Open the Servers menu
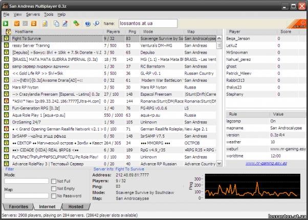The width and height of the screenshot is (308, 220). tap(33, 14)
